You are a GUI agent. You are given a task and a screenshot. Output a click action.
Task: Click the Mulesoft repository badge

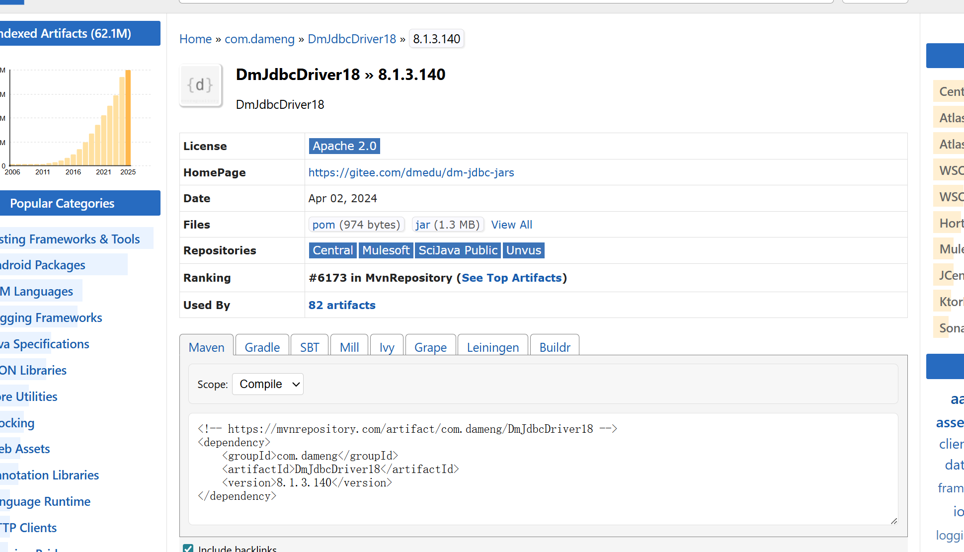click(x=386, y=250)
